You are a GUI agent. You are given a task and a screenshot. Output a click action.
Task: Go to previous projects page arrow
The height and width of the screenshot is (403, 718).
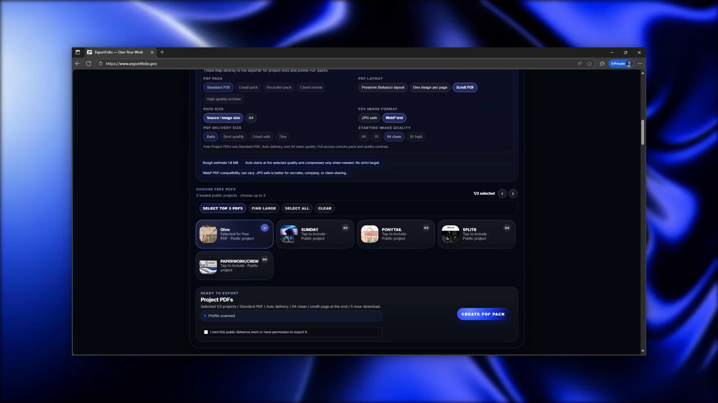502,194
